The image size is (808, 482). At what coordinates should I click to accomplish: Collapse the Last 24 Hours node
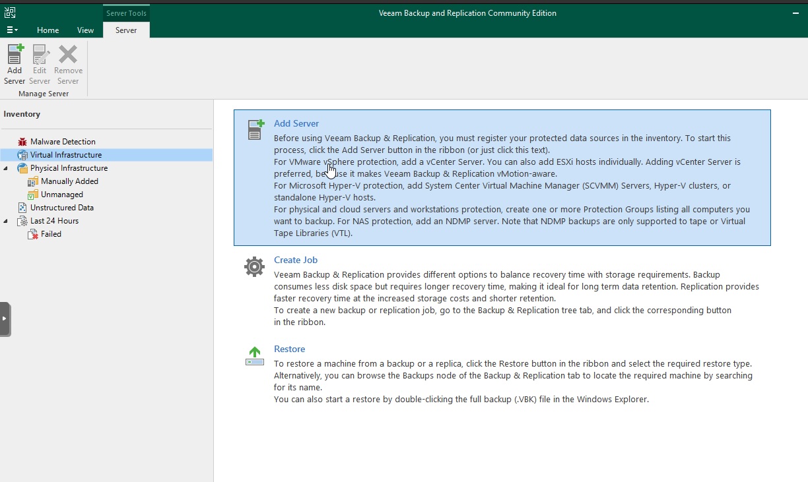(x=6, y=221)
